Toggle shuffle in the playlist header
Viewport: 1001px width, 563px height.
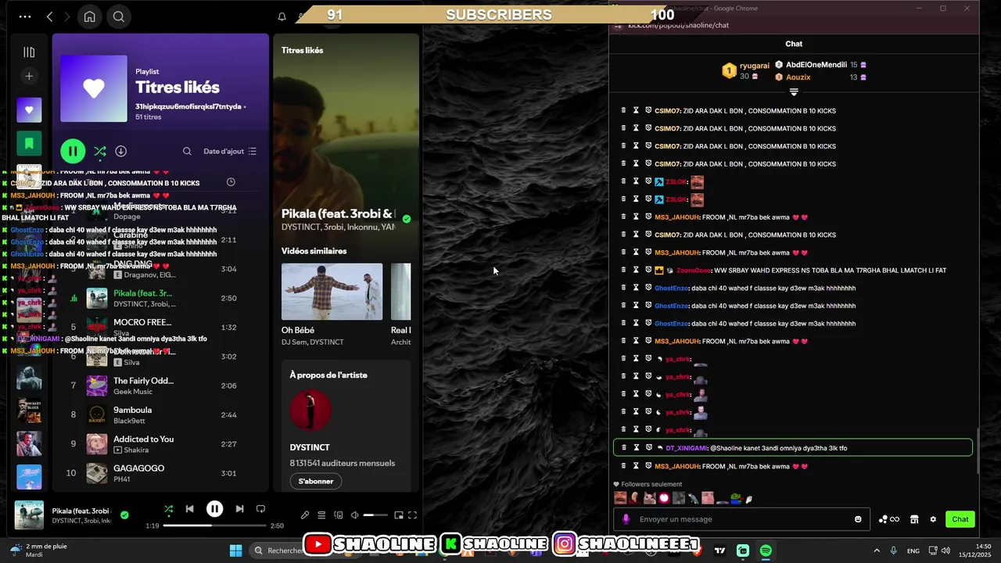tap(100, 151)
